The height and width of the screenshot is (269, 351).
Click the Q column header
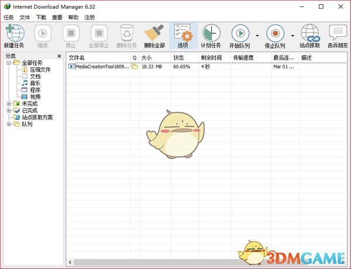tap(135, 58)
